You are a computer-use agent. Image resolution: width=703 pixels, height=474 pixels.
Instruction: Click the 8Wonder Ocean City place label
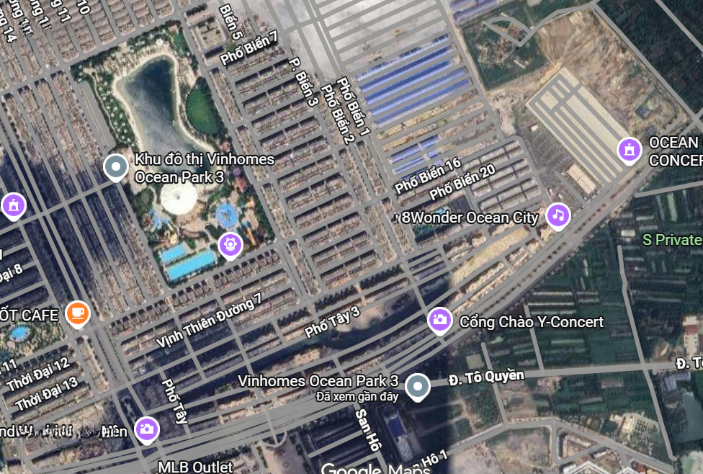[x=470, y=218]
